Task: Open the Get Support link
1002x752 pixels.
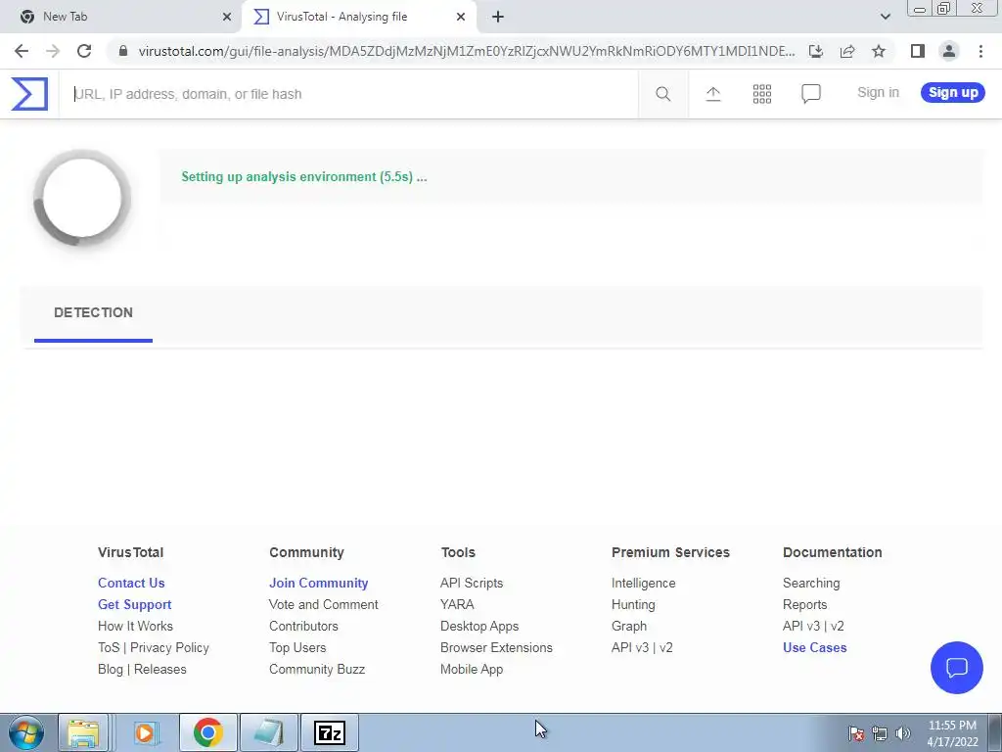Action: pyautogui.click(x=134, y=605)
